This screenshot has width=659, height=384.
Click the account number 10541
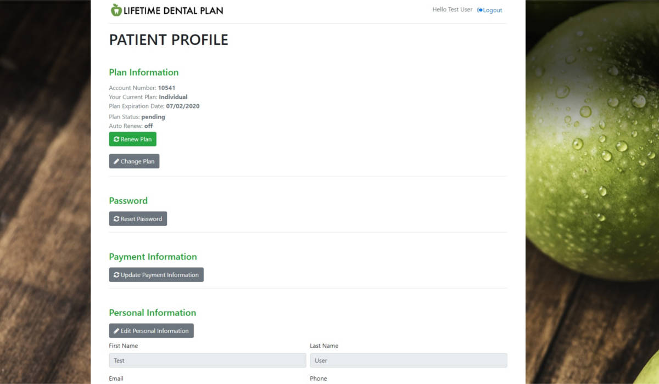[166, 88]
